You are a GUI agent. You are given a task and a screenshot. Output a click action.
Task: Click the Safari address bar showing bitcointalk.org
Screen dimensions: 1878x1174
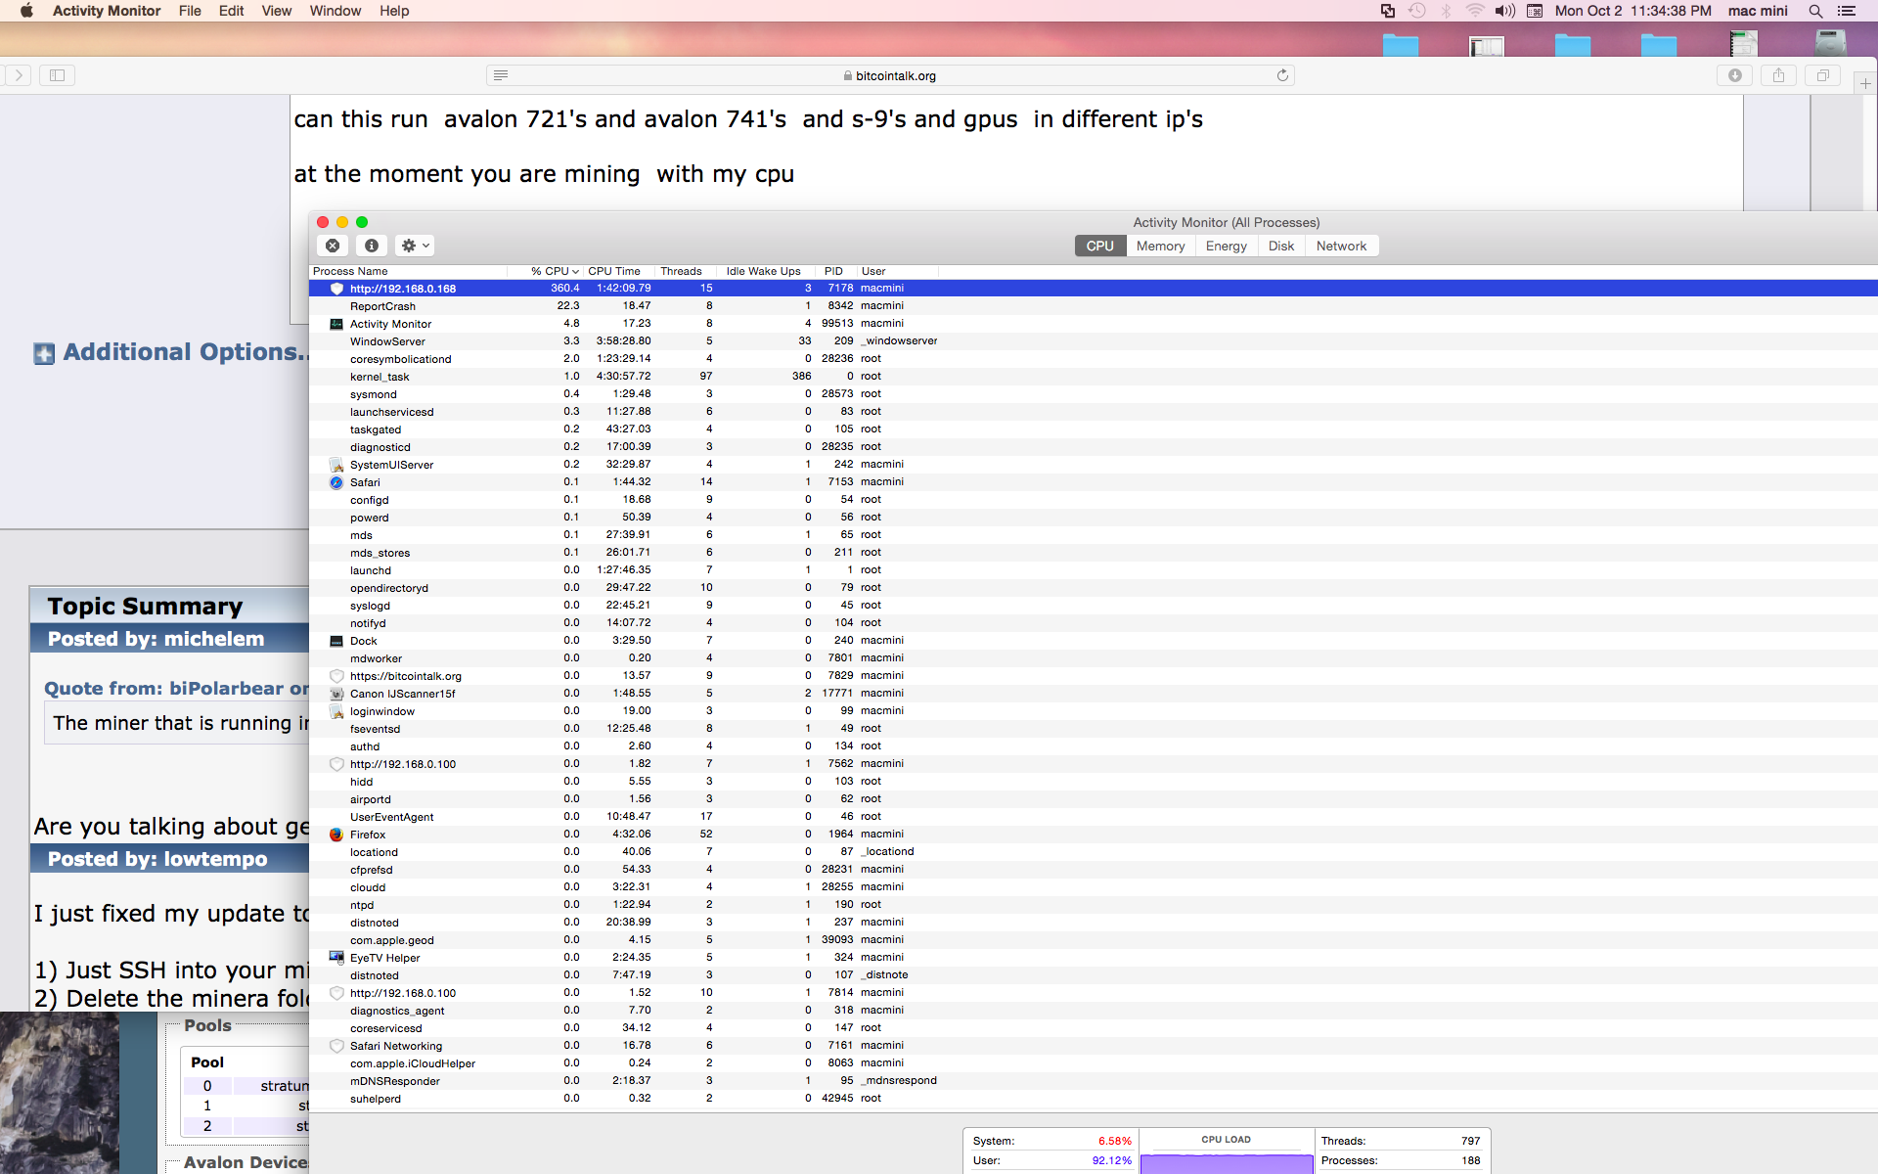click(x=890, y=75)
